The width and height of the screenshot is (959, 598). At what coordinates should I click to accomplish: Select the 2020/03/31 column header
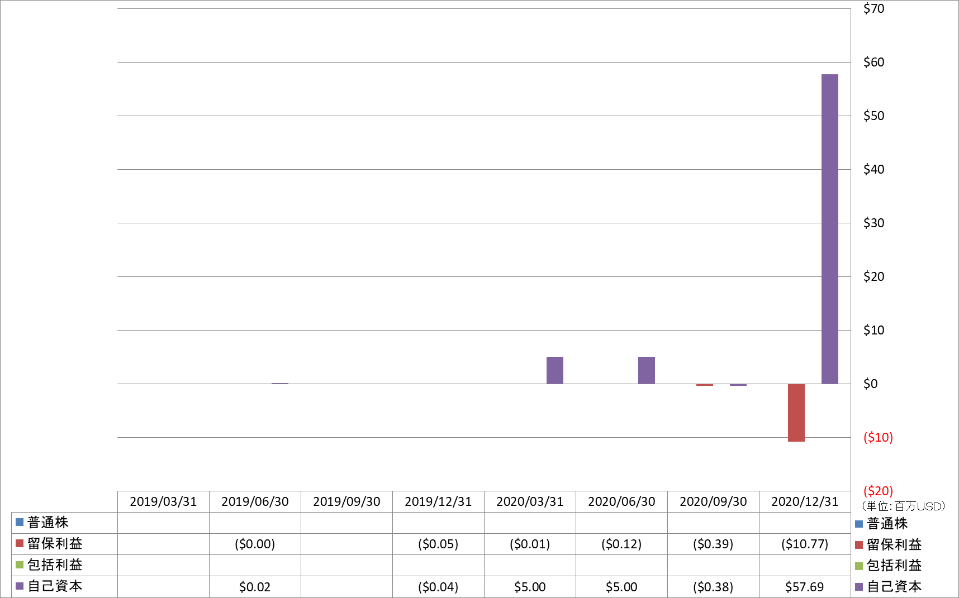pyautogui.click(x=530, y=501)
